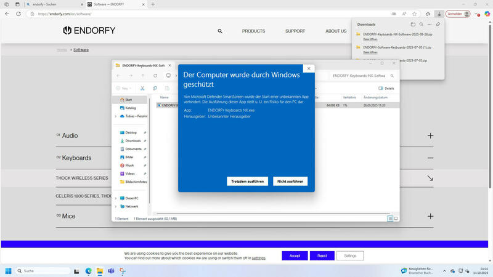Reload the browser page

tap(18, 14)
